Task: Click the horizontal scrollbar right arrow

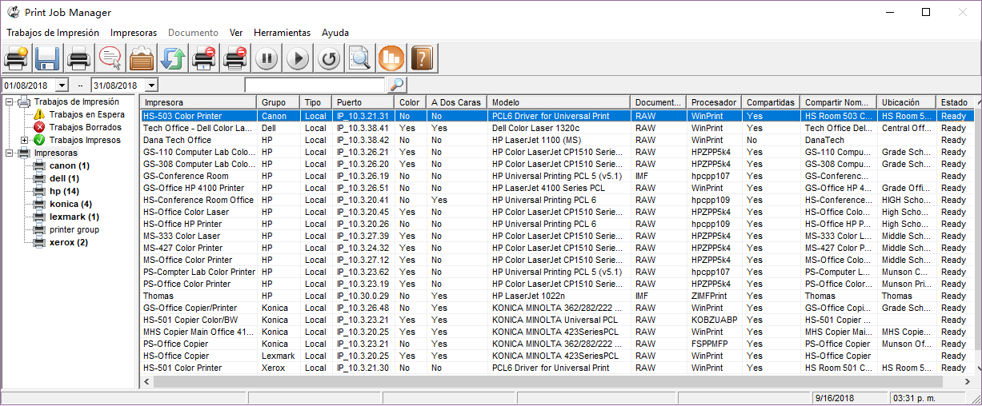Action: [969, 382]
